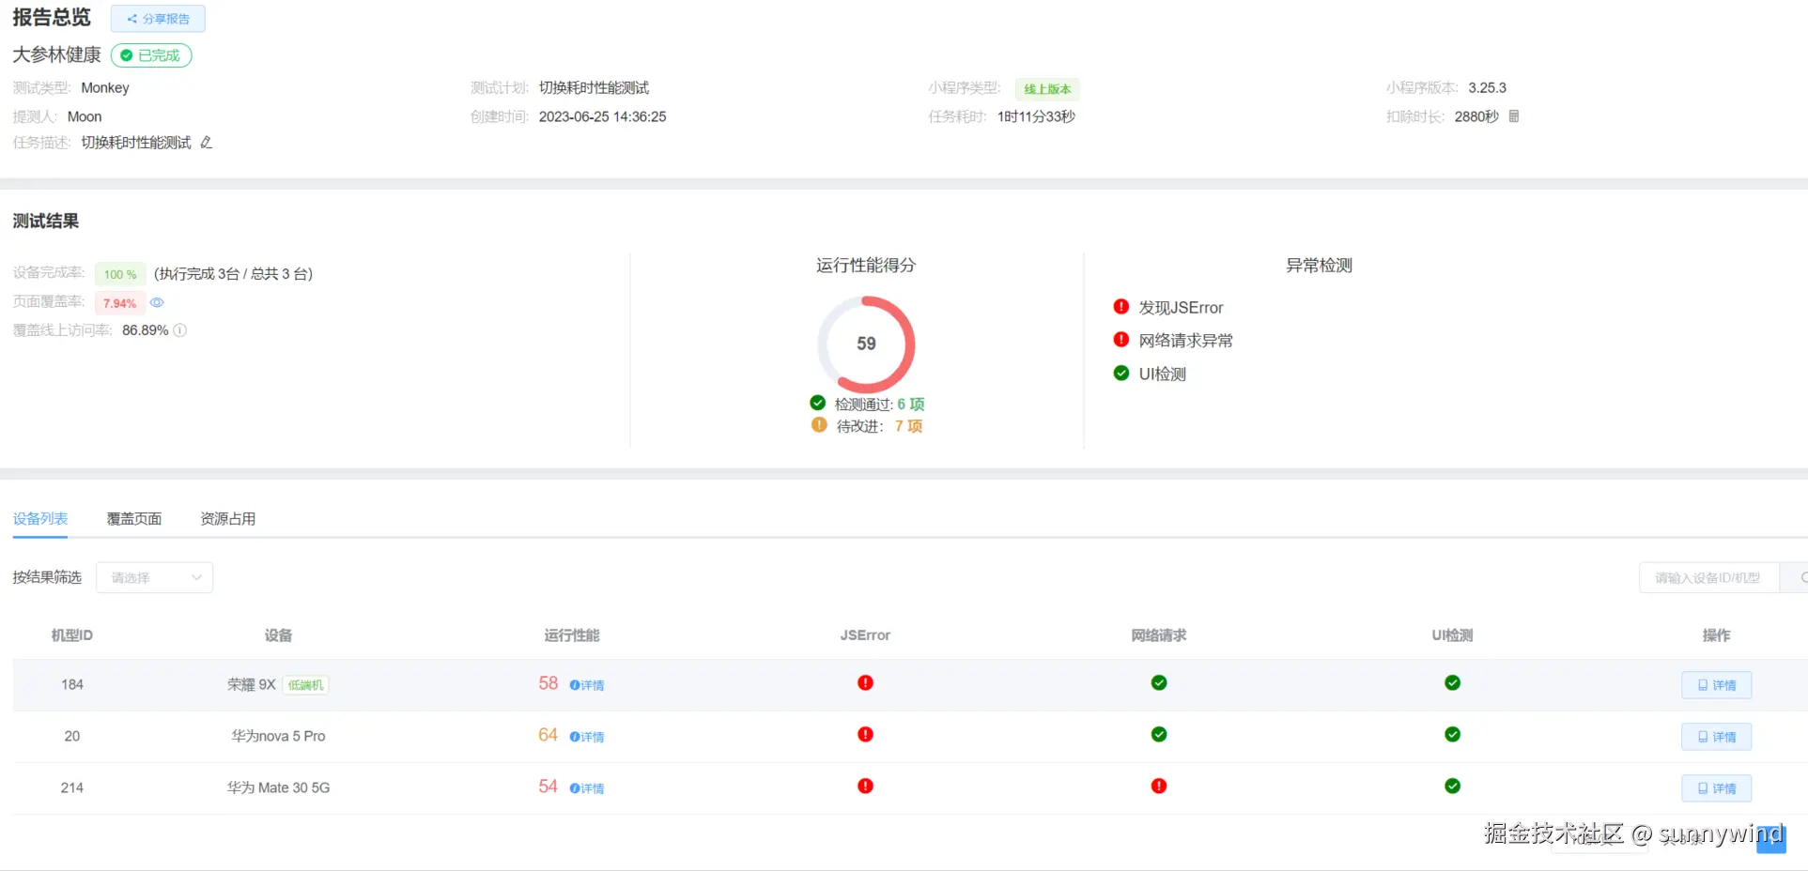1808x871 pixels.
Task: Click the 操作 column header
Action: pyautogui.click(x=1716, y=635)
